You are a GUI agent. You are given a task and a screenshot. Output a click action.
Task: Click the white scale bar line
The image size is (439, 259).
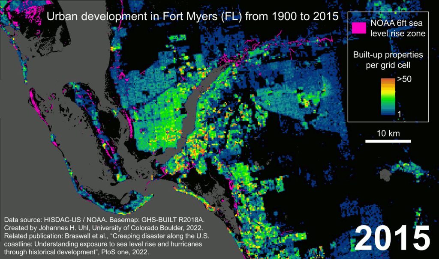388,141
